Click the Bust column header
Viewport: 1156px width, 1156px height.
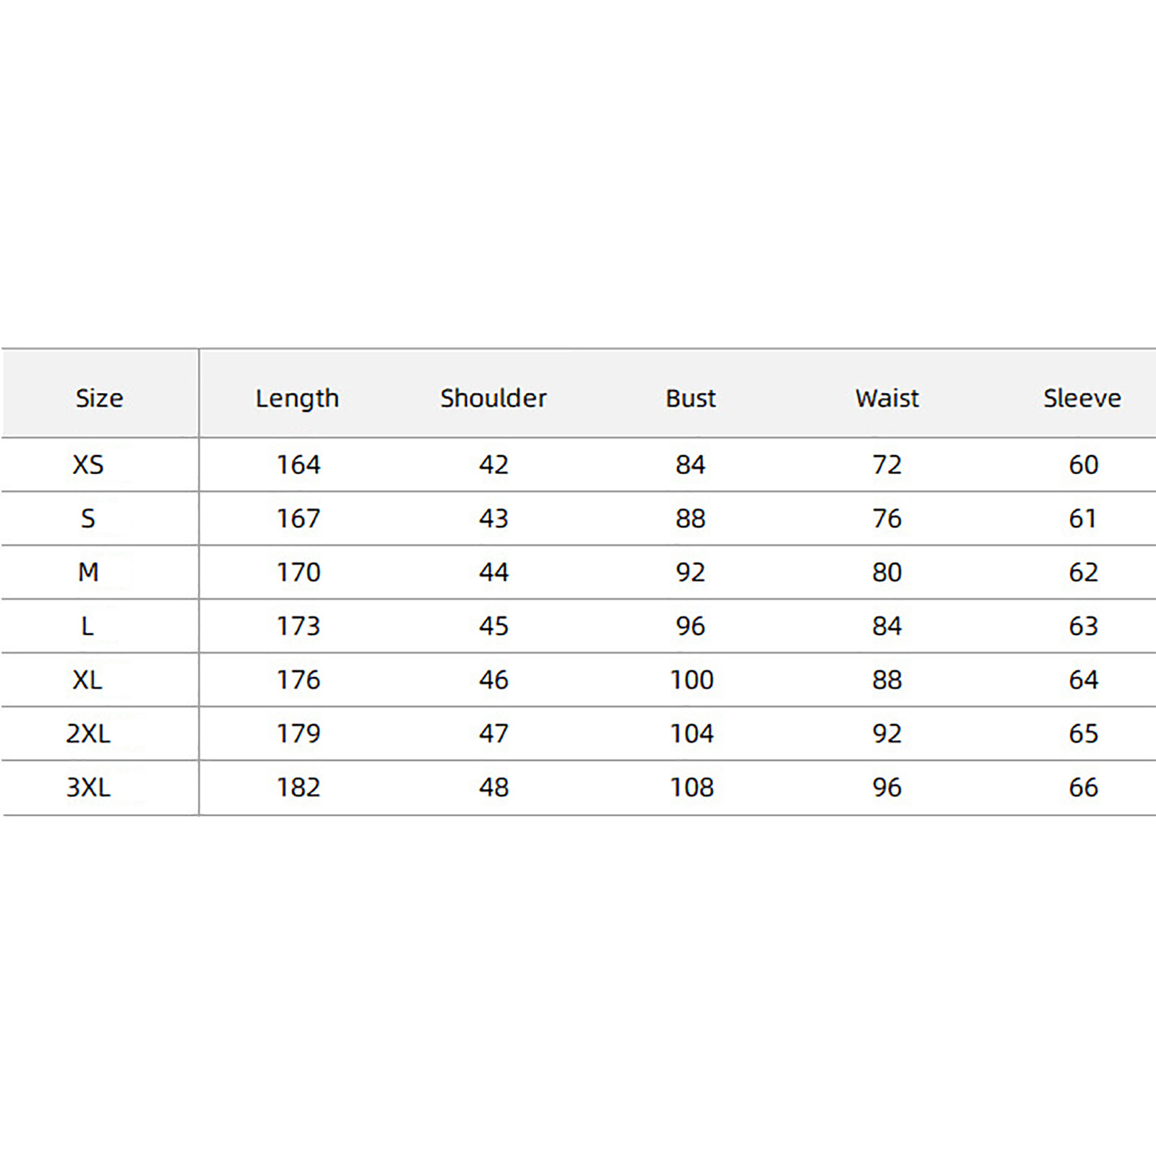(x=691, y=398)
